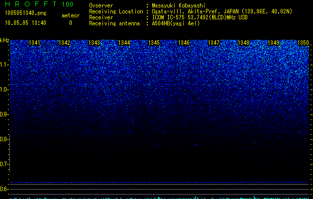Click the observer name Masayuki Kobayashi
Viewport: 313px width, 199px height.
[179, 5]
